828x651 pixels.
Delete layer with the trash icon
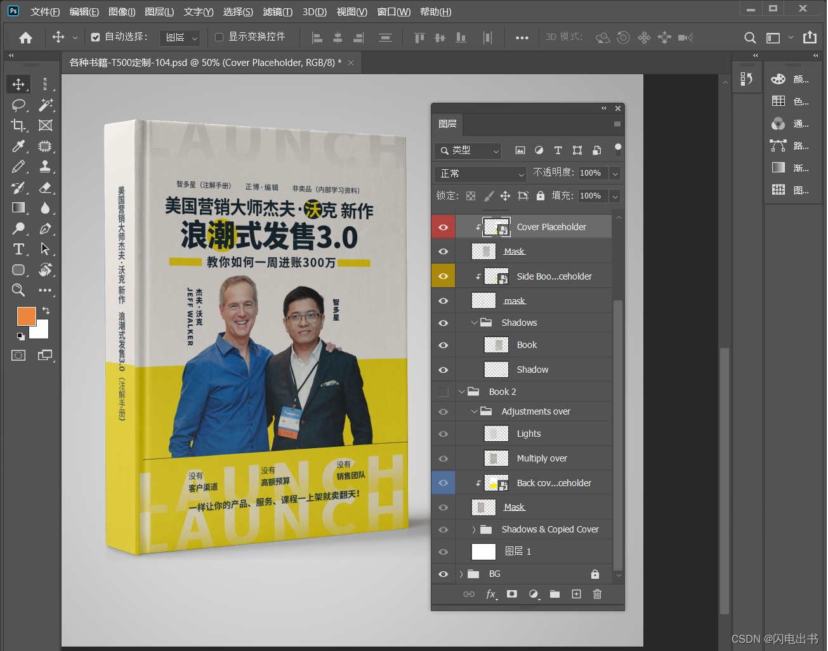[x=597, y=594]
